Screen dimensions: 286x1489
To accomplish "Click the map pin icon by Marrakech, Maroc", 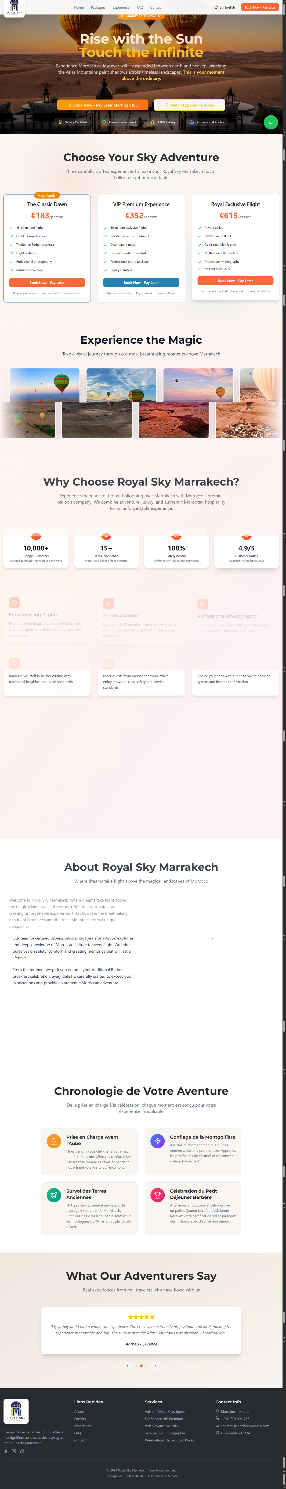I will tap(217, 1411).
